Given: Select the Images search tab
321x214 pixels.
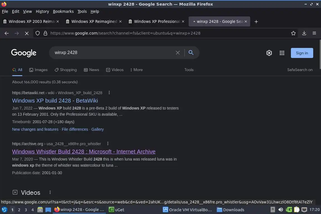Looking at the screenshot, I should [38, 70].
